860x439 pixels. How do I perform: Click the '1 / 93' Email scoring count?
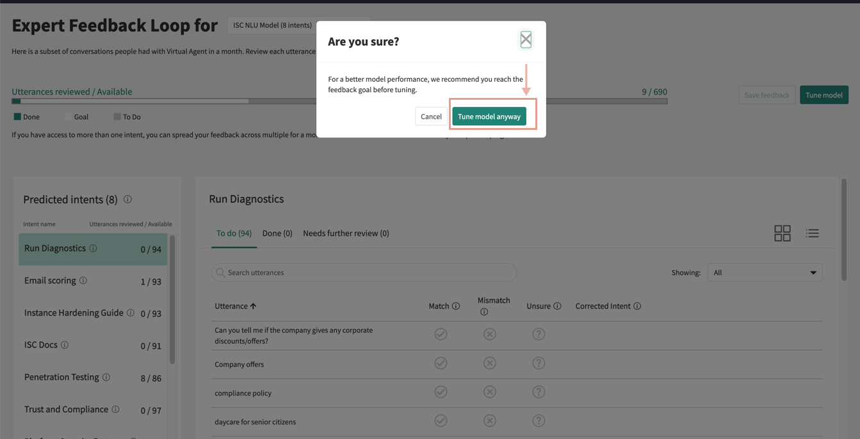[x=150, y=282]
